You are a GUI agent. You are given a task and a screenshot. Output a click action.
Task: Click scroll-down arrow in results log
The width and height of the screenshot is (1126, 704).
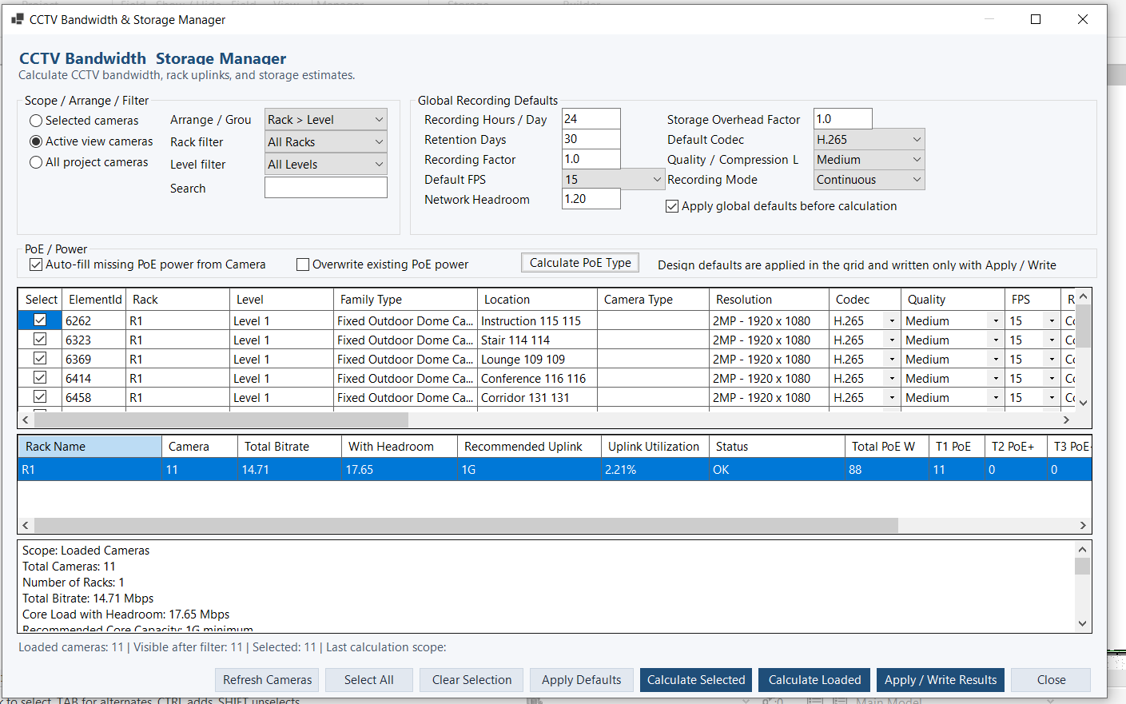click(1082, 623)
